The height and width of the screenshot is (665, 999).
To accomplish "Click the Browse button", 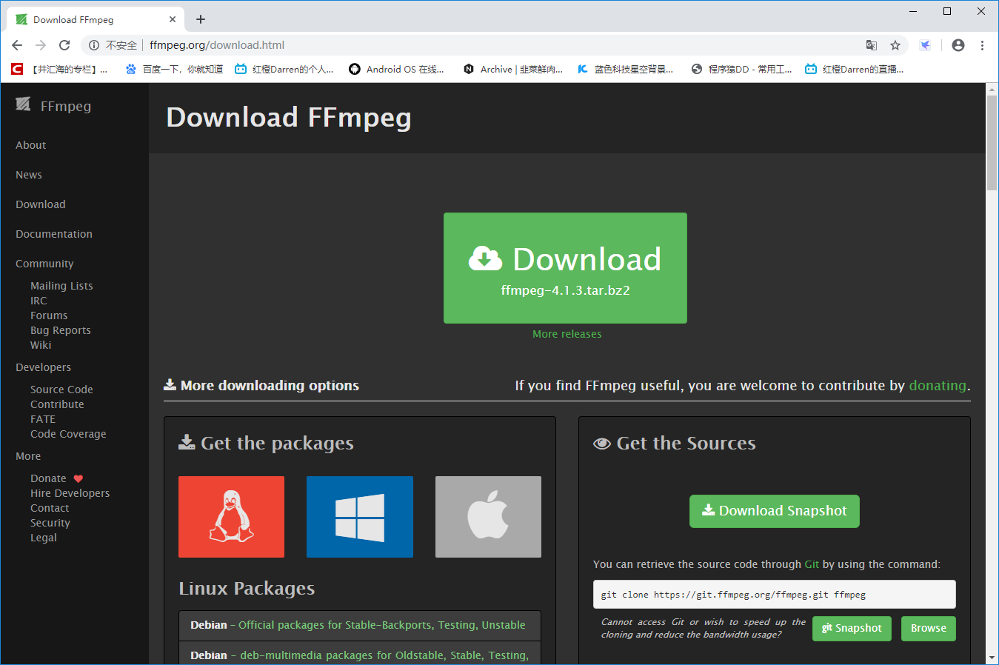I will tap(928, 628).
